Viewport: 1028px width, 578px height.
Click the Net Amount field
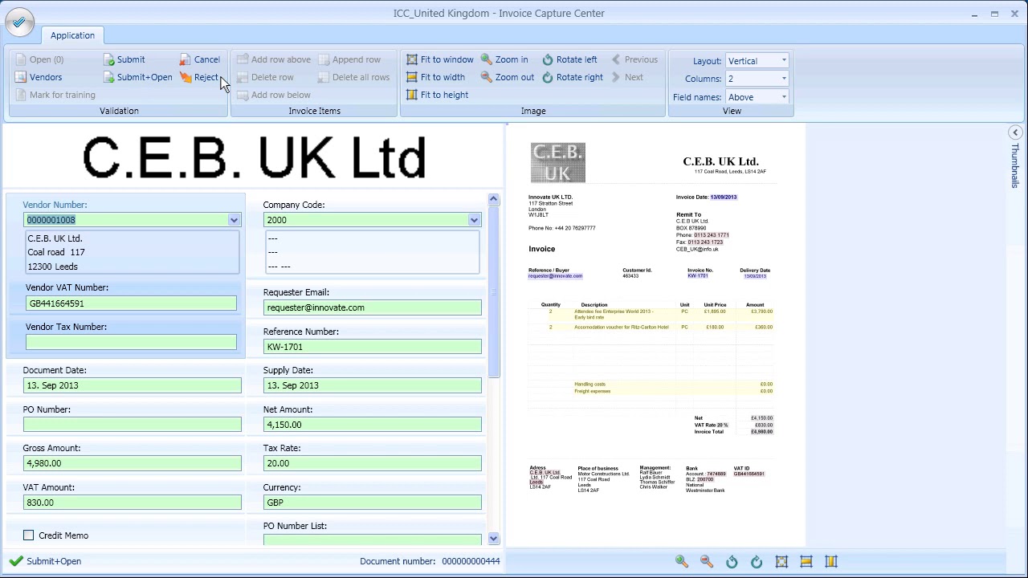point(373,425)
